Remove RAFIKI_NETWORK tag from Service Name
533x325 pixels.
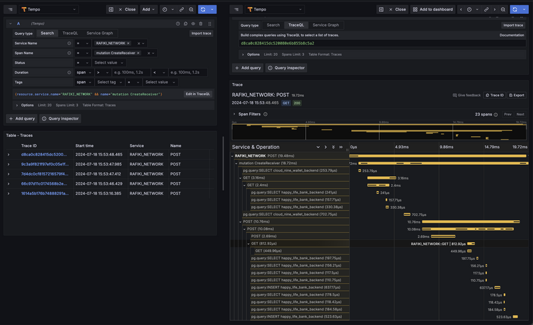tap(128, 43)
